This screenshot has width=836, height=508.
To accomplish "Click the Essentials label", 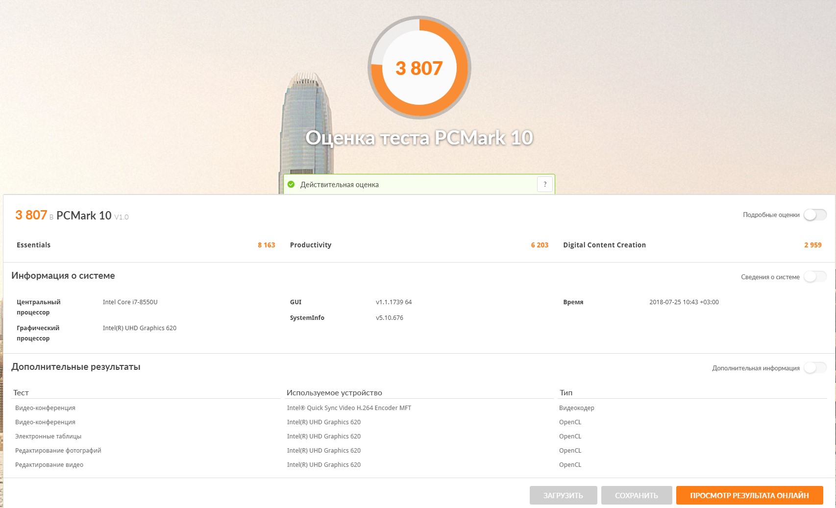I will [33, 245].
